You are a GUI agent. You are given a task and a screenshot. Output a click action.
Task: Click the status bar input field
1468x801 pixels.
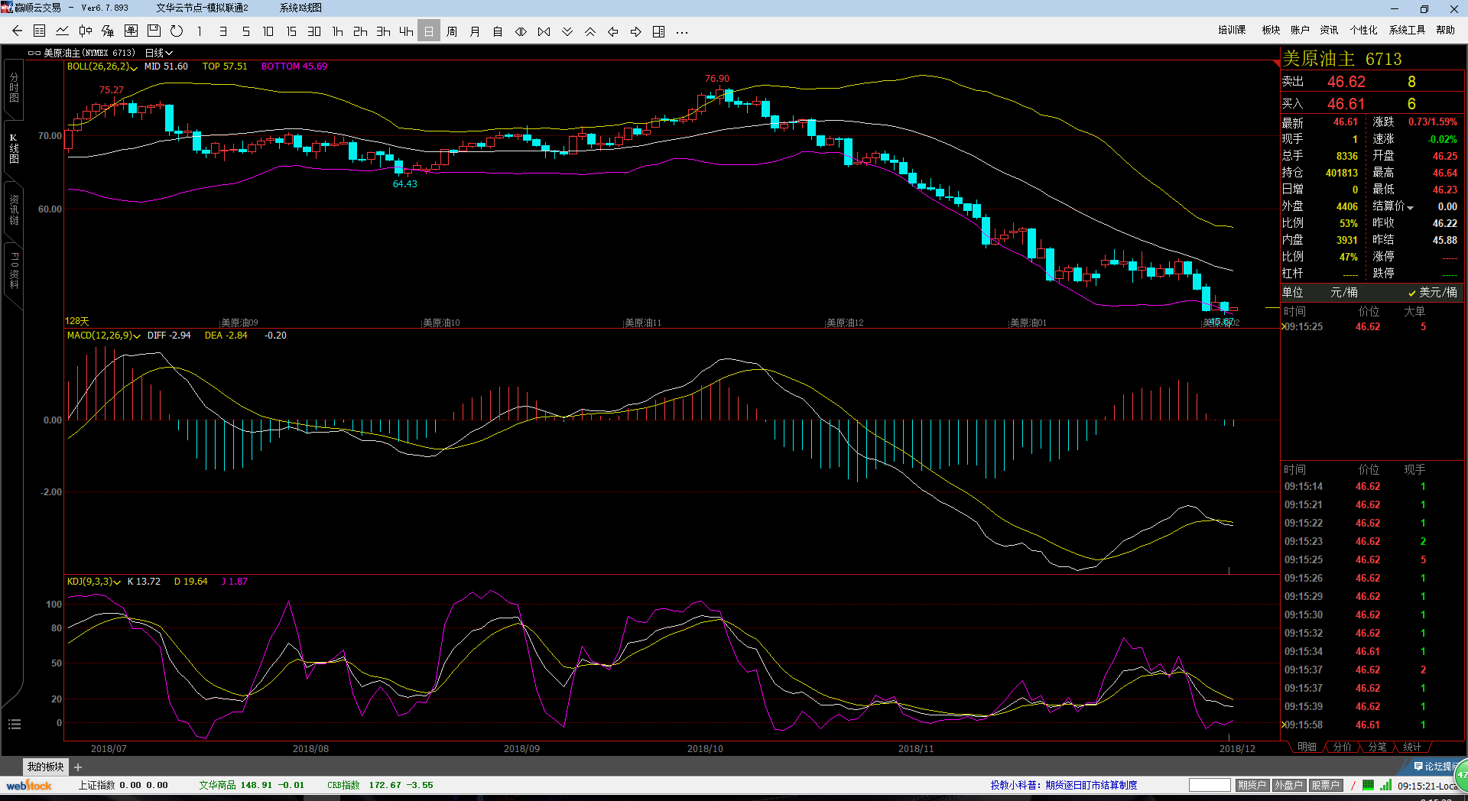(1210, 785)
